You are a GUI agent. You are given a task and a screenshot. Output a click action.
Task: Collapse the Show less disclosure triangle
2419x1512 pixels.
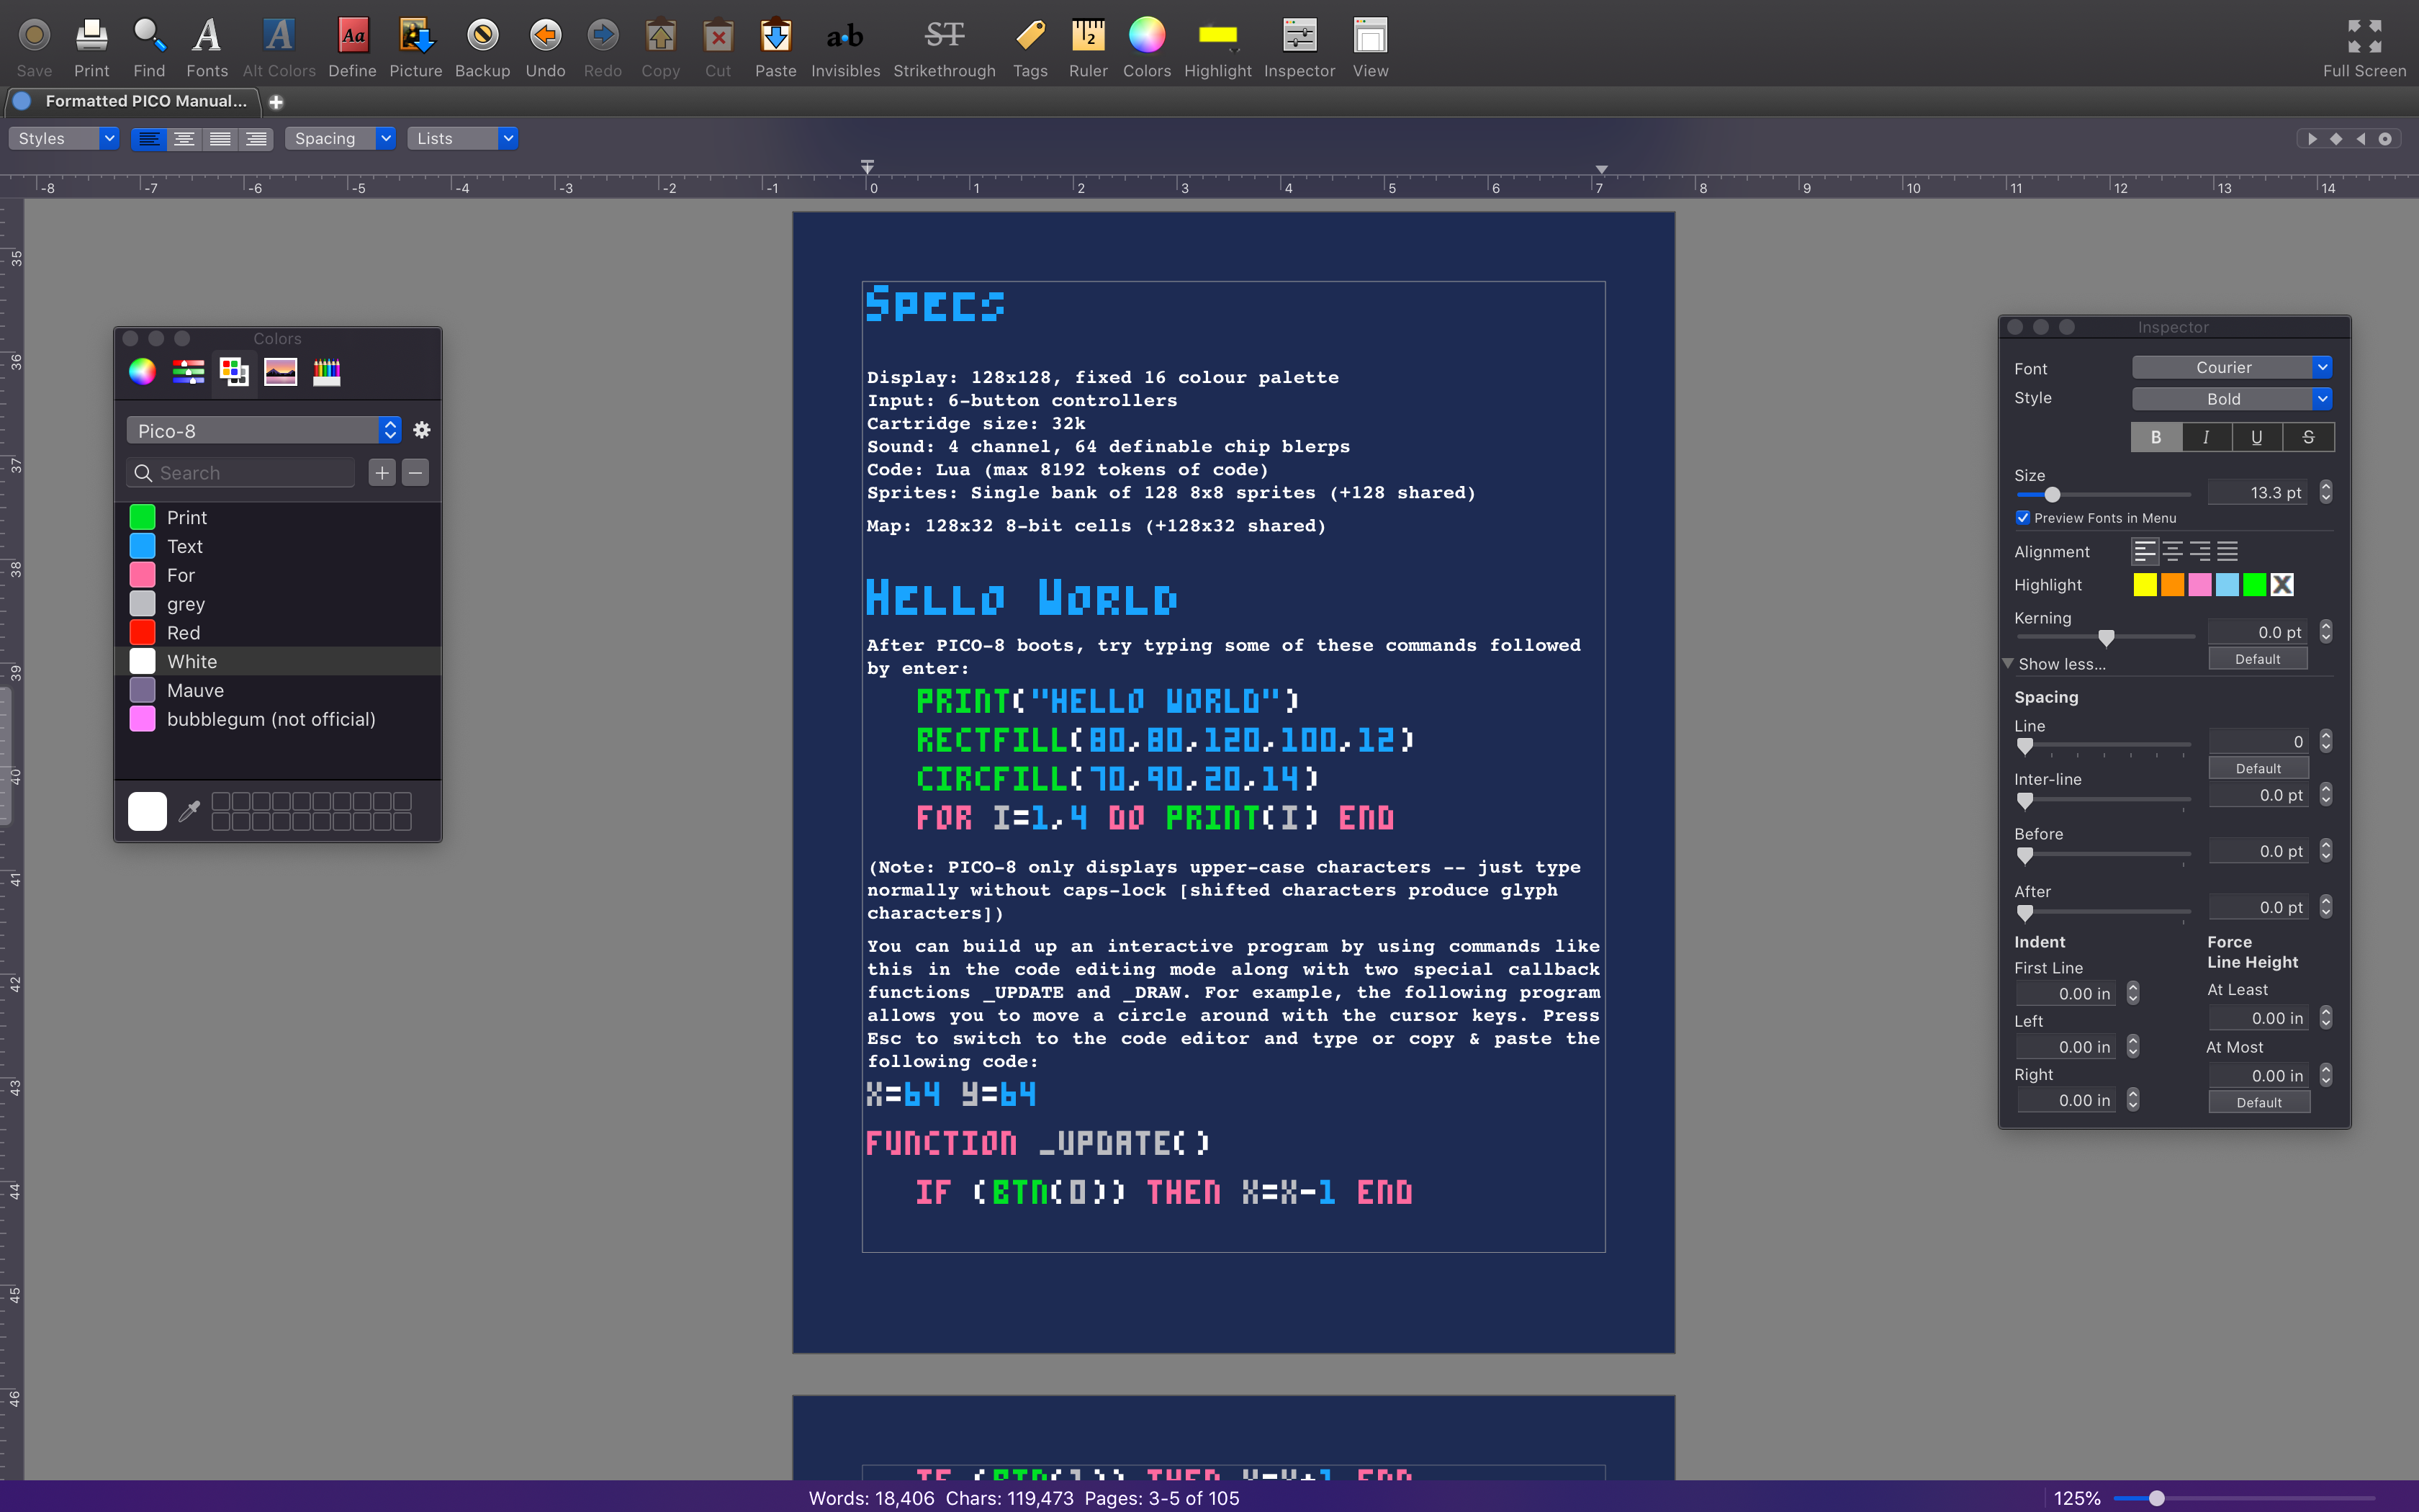(2007, 664)
